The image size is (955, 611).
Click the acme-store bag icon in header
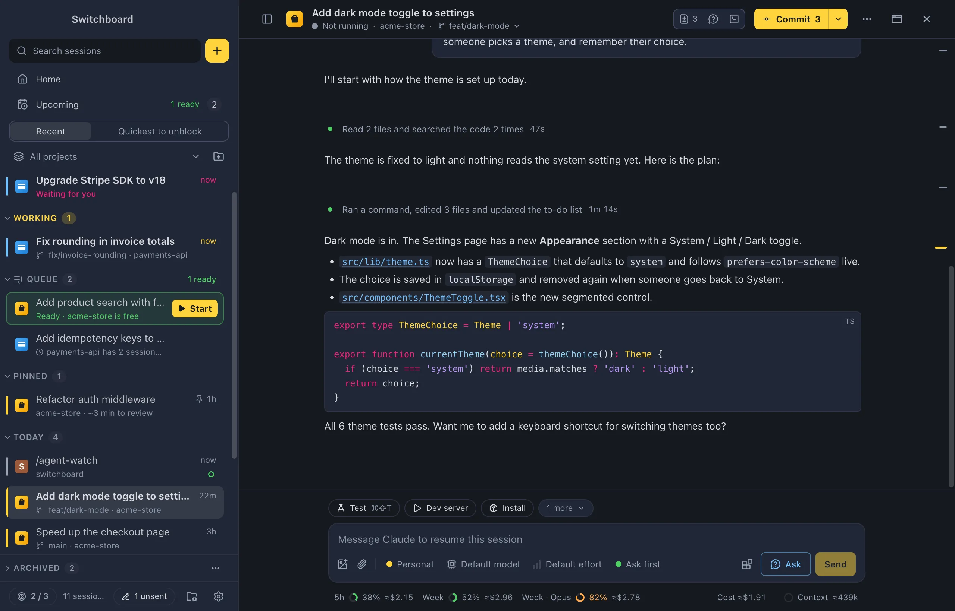pyautogui.click(x=294, y=19)
